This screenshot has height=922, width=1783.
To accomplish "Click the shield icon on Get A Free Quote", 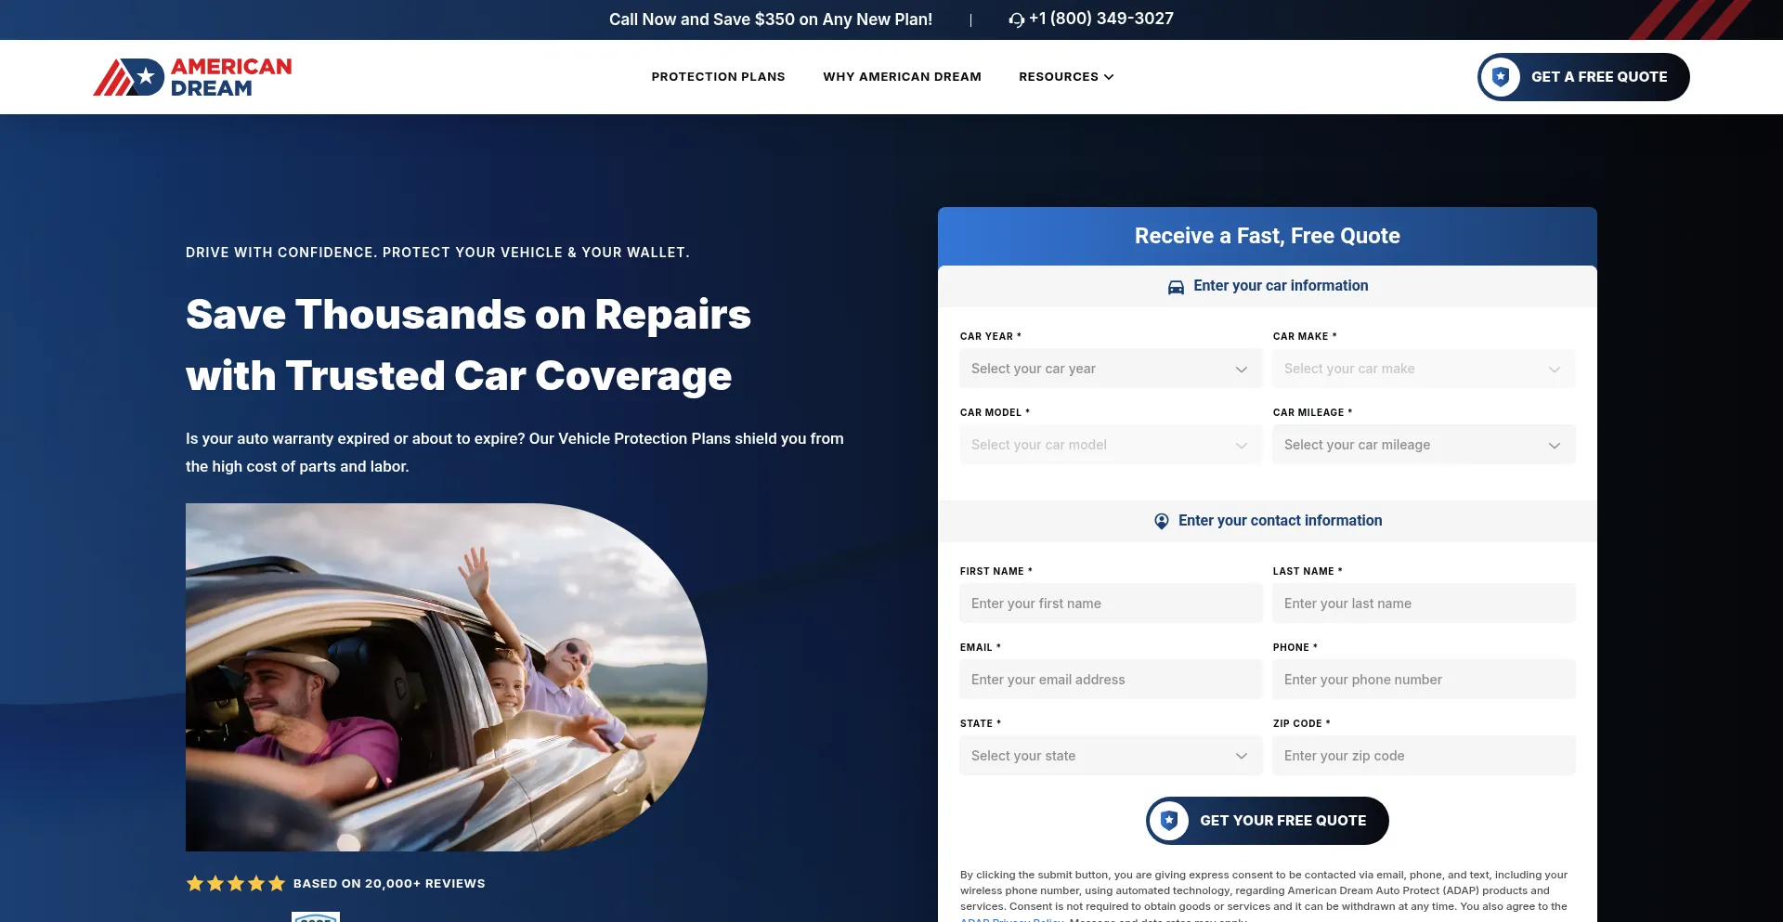I will tap(1501, 77).
